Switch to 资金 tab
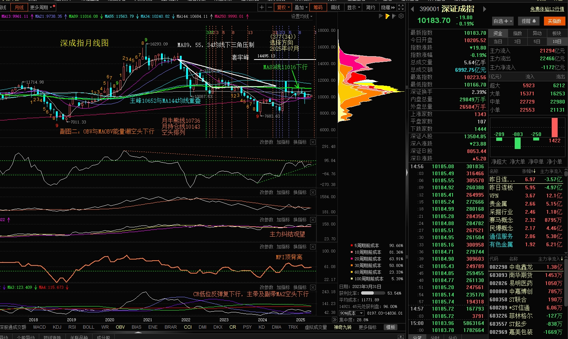568x339 pixels. [498, 33]
